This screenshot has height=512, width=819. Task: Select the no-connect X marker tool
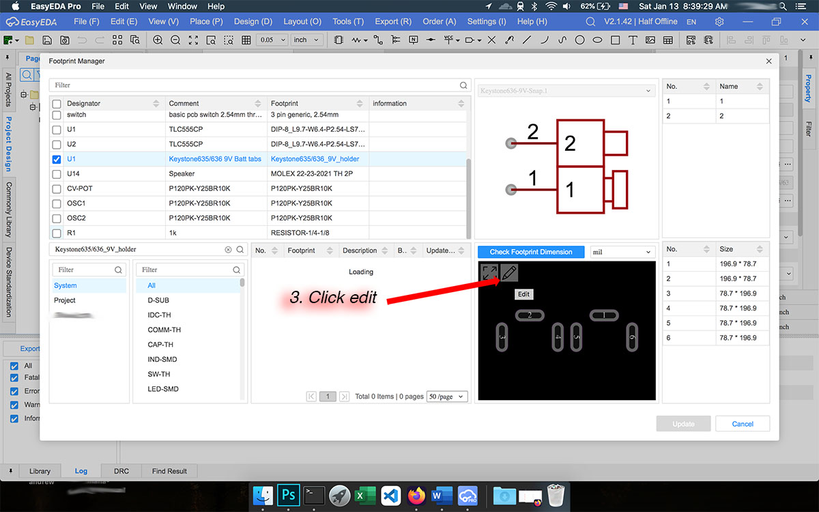491,40
